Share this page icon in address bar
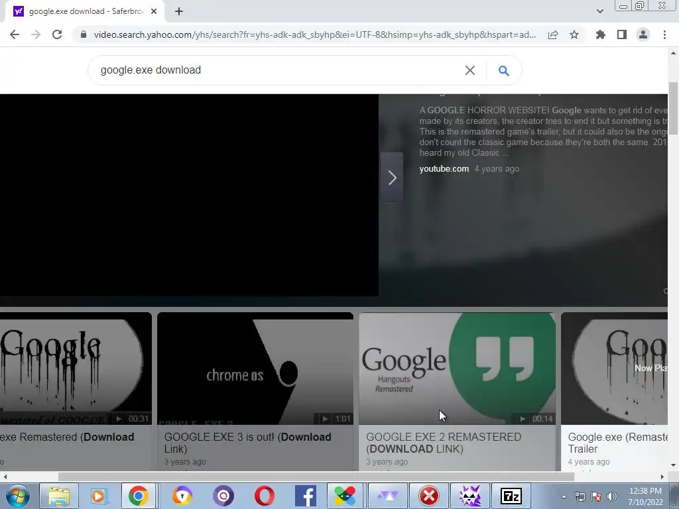 coord(553,34)
